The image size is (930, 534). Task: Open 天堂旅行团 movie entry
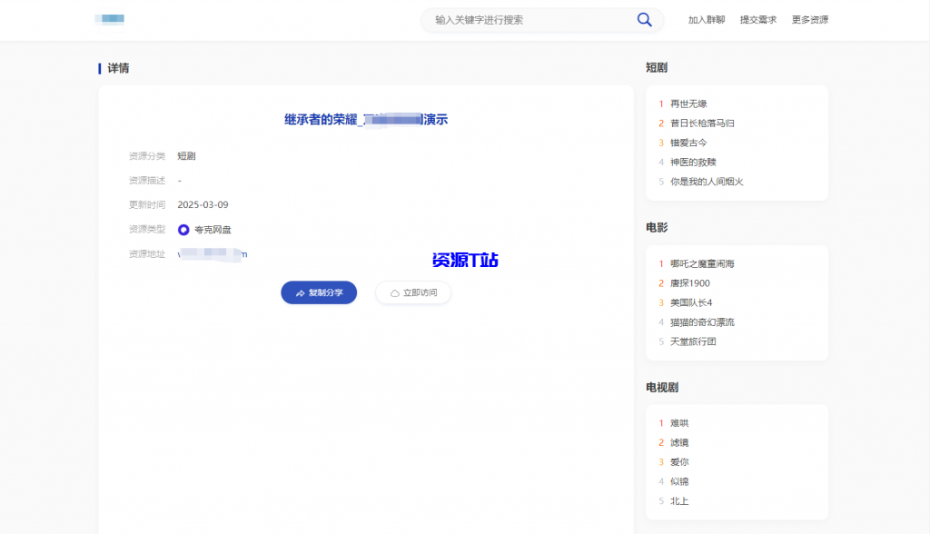[691, 341]
